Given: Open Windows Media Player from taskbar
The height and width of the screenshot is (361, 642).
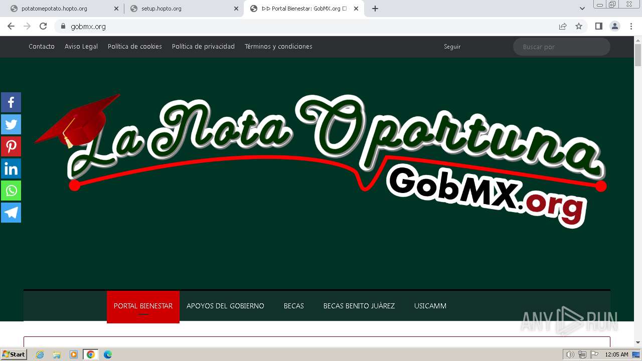Looking at the screenshot, I should tap(74, 354).
